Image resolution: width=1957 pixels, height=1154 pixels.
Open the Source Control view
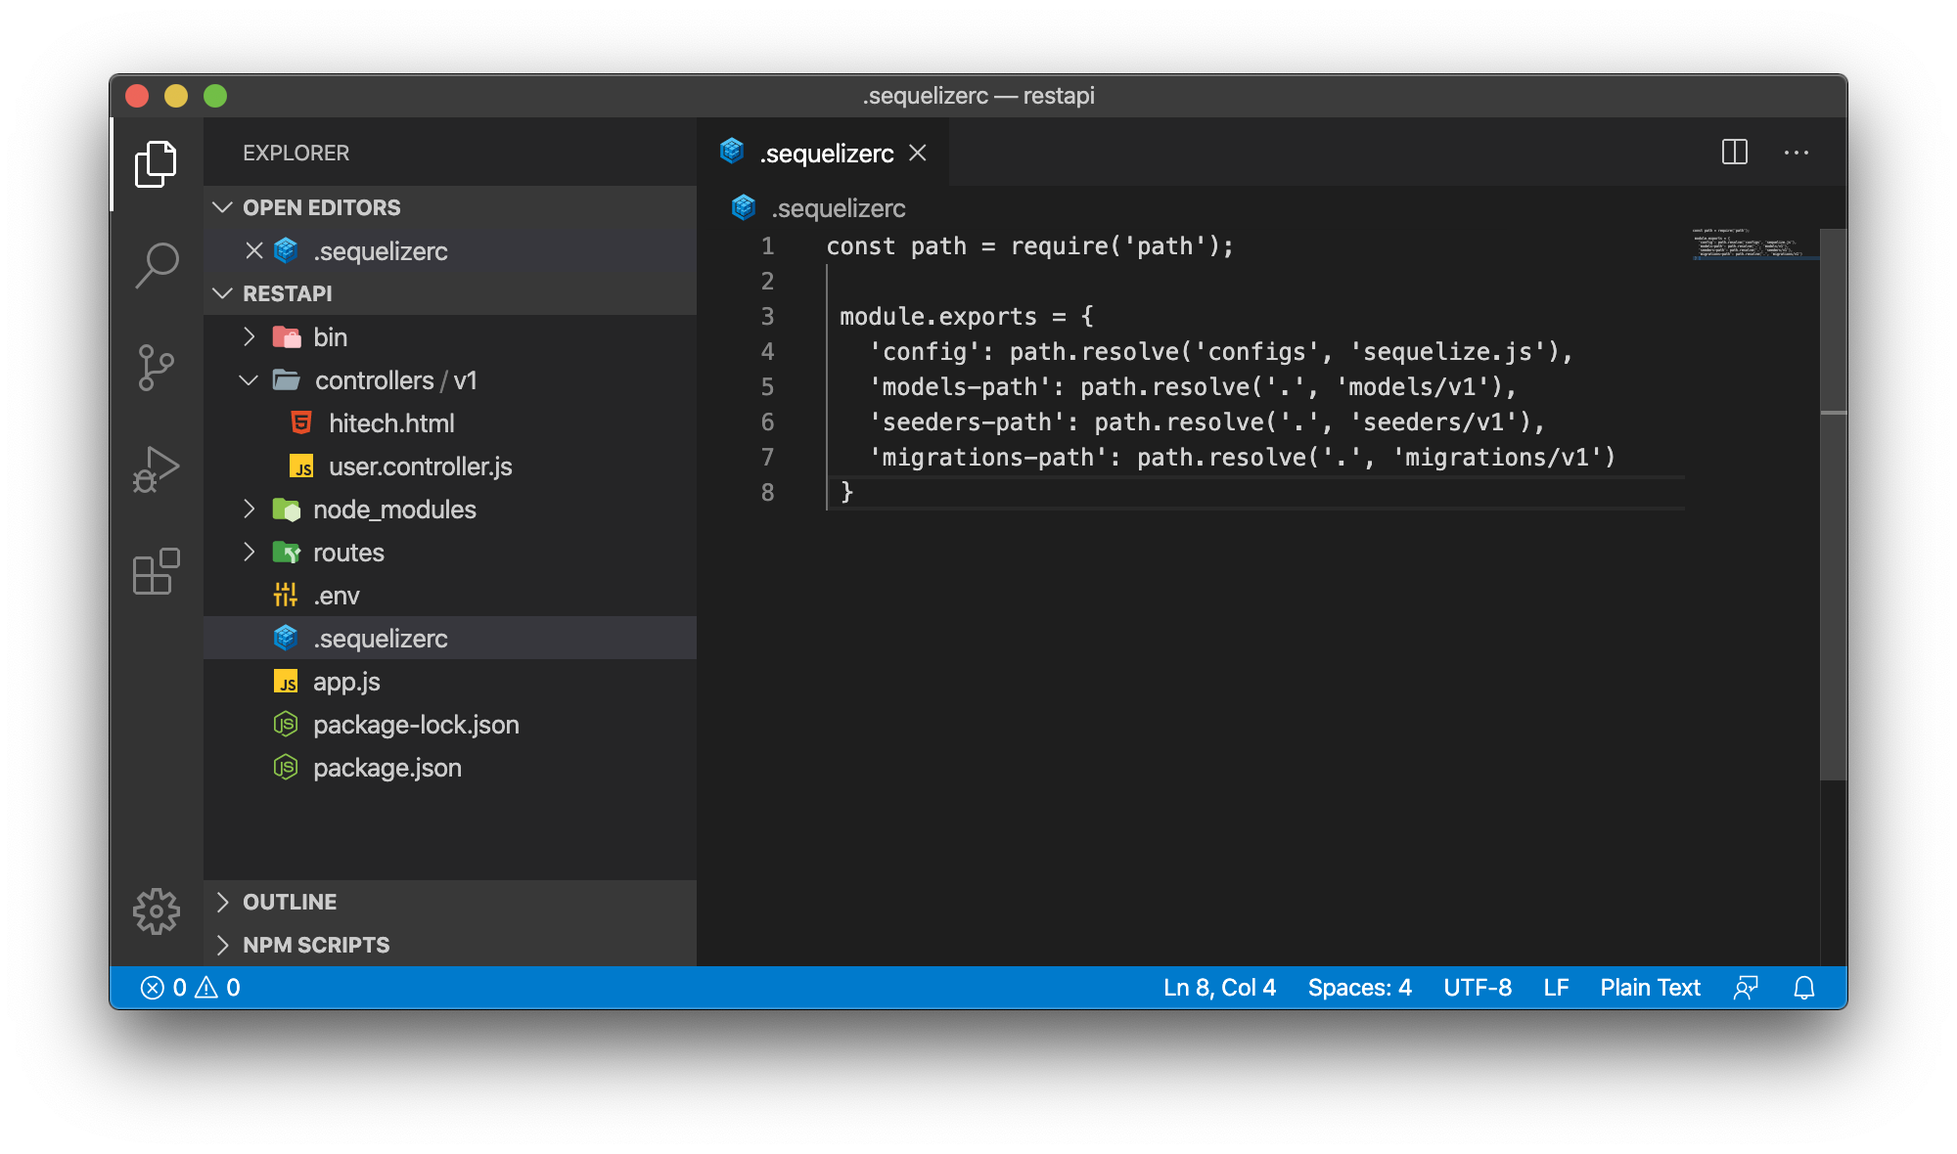pyautogui.click(x=157, y=368)
